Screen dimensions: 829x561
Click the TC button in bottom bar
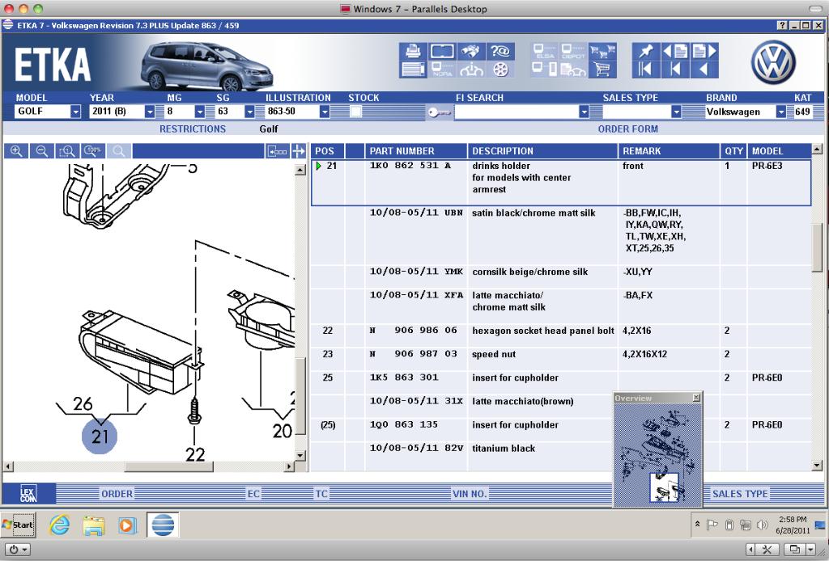click(321, 494)
